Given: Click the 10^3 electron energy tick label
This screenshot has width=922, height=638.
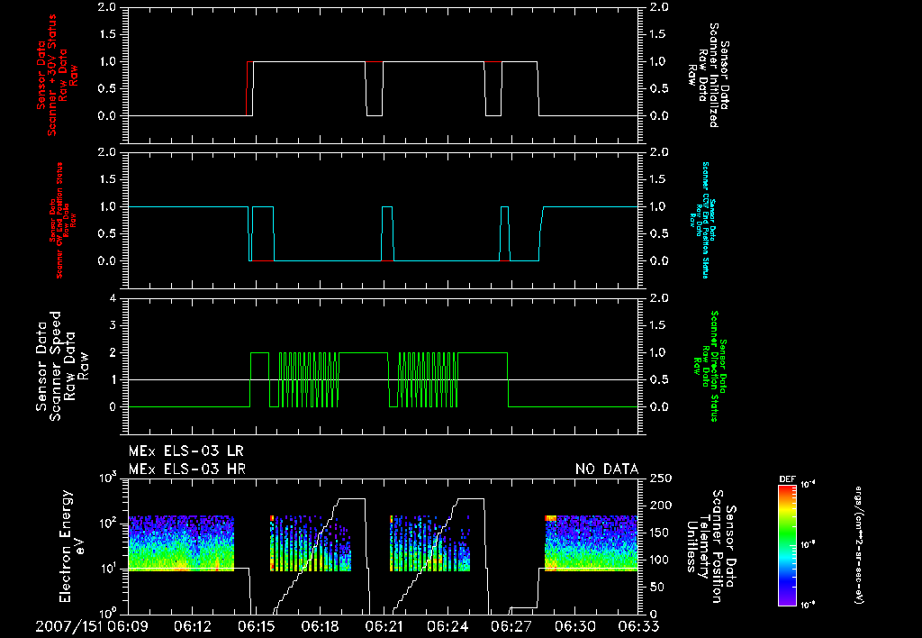Looking at the screenshot, I should tap(107, 478).
